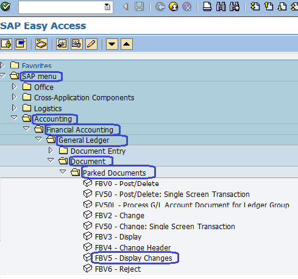Select the Favorites tree item
The height and width of the screenshot is (279, 298).
(x=37, y=66)
